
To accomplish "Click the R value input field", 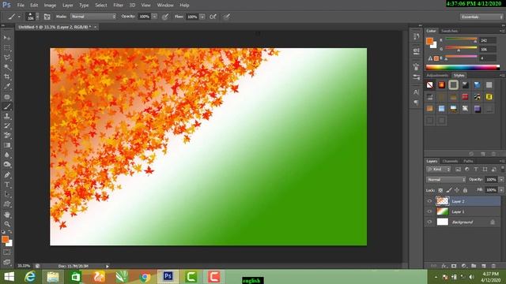I will coord(488,40).
